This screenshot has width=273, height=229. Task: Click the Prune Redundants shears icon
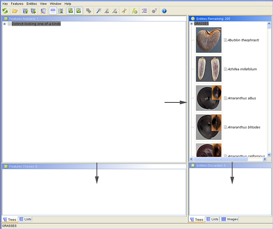pyautogui.click(x=124, y=11)
